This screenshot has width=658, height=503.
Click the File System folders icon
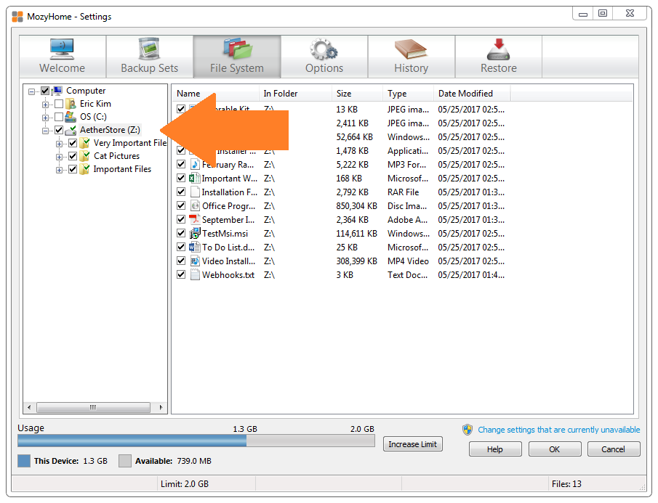pyautogui.click(x=237, y=49)
